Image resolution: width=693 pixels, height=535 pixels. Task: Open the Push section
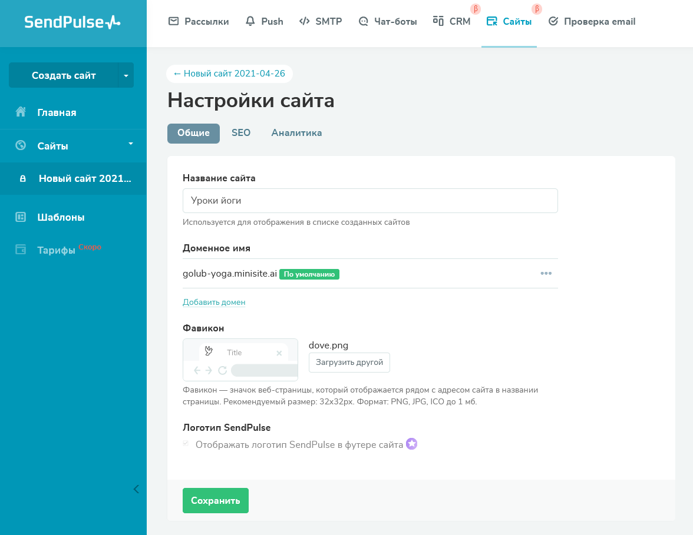point(264,21)
